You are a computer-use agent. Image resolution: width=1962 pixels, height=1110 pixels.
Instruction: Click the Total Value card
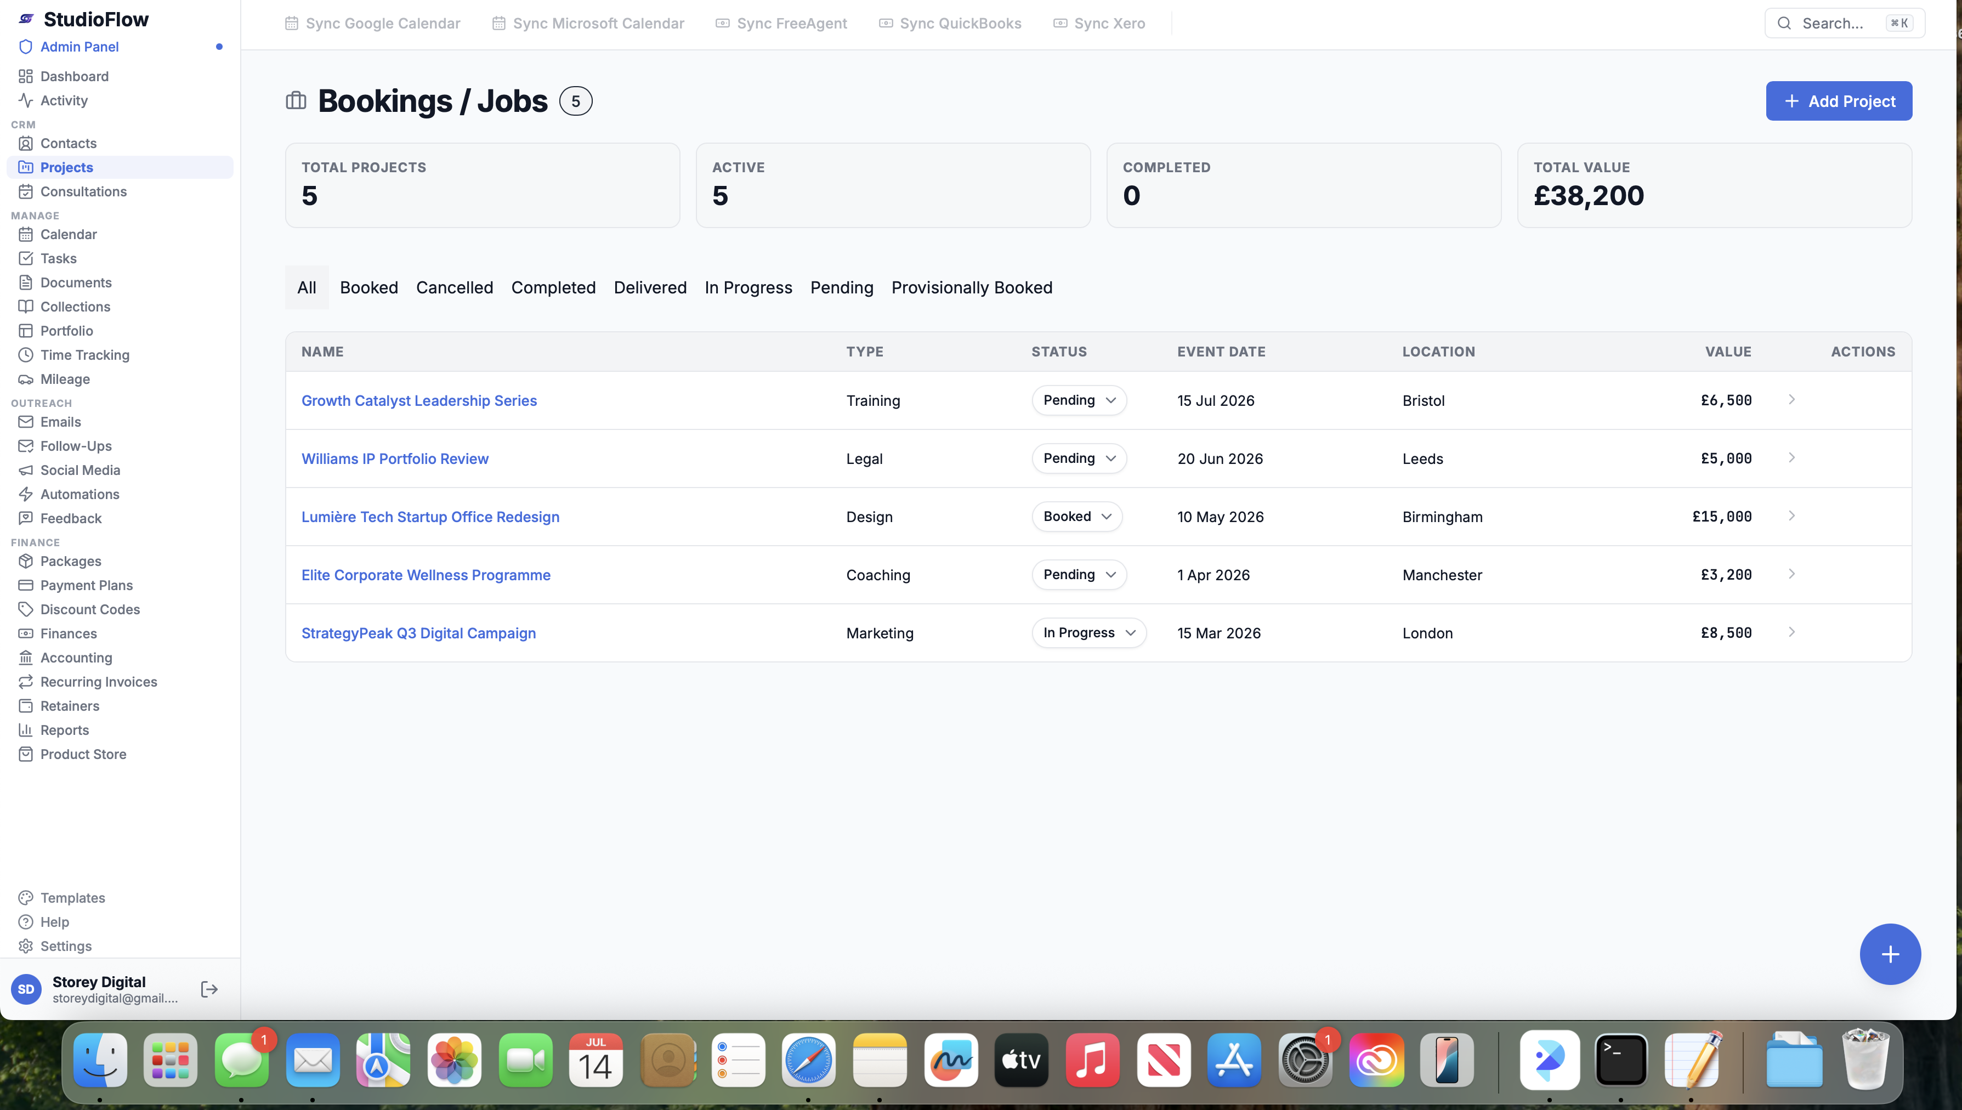tap(1714, 185)
